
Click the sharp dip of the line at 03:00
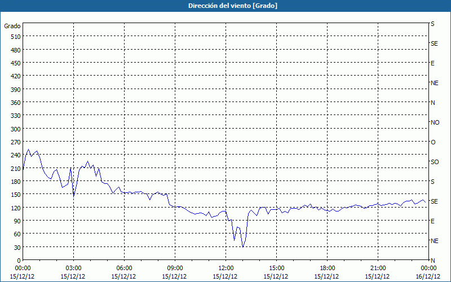74,196
